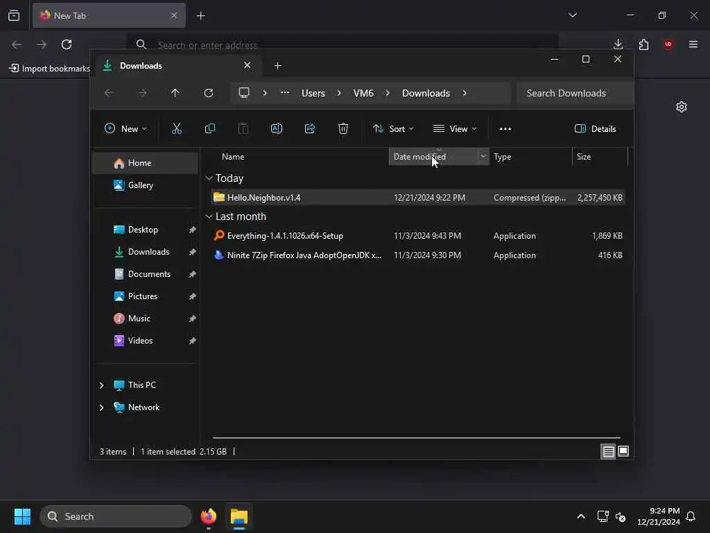Click the Delete trash icon in Explorer toolbar
Viewport: 710px width, 533px height.
pyautogui.click(x=343, y=128)
